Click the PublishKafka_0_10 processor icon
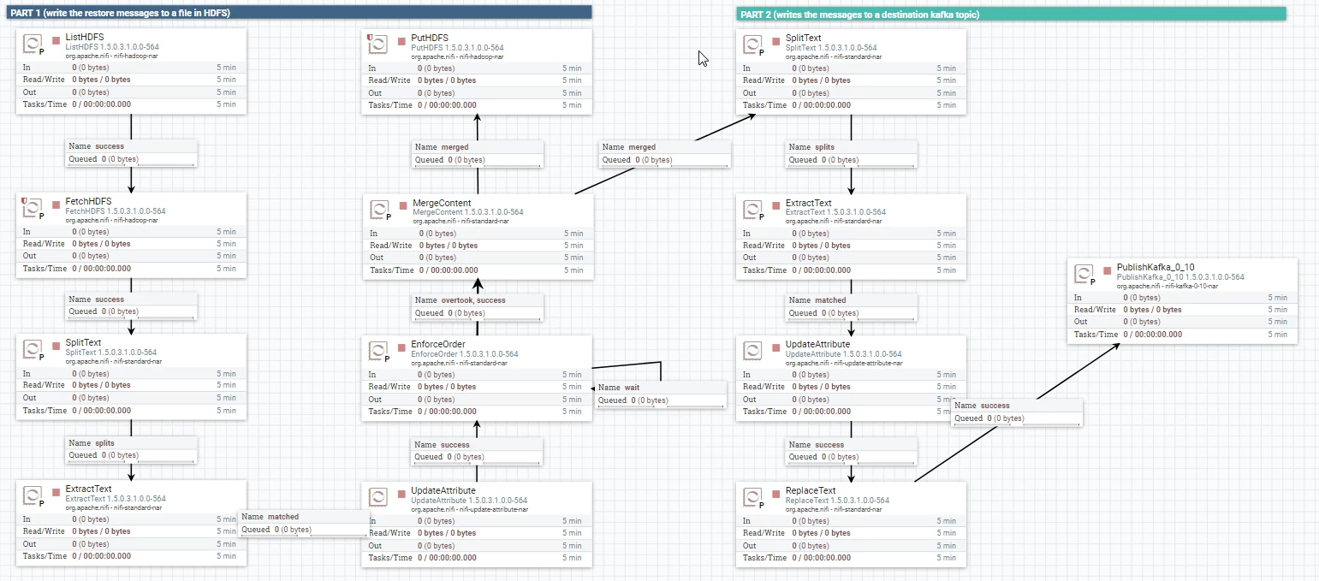 [1085, 275]
